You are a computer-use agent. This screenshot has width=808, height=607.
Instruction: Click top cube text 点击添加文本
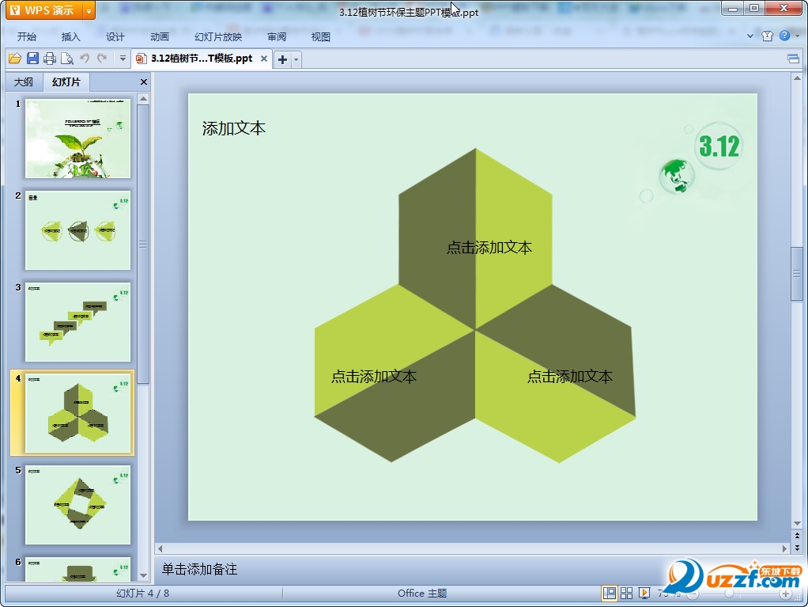point(489,248)
